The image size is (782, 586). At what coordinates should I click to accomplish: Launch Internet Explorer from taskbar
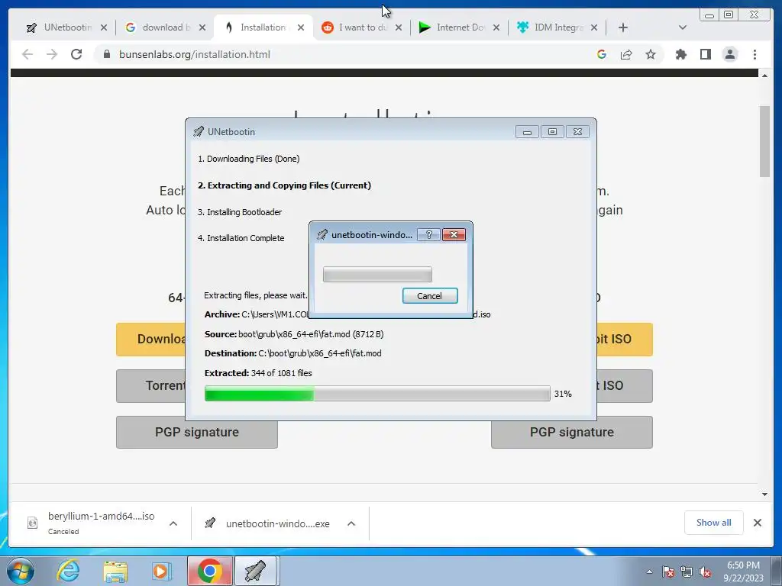pos(67,571)
